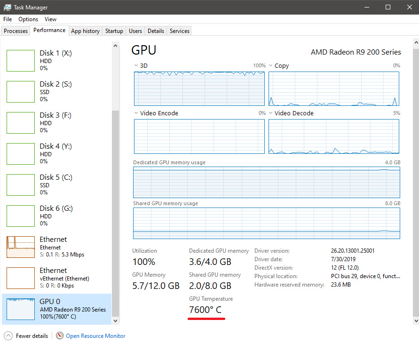Click the 3D utilization graph
Image resolution: width=419 pixels, height=344 pixels.
[199, 88]
